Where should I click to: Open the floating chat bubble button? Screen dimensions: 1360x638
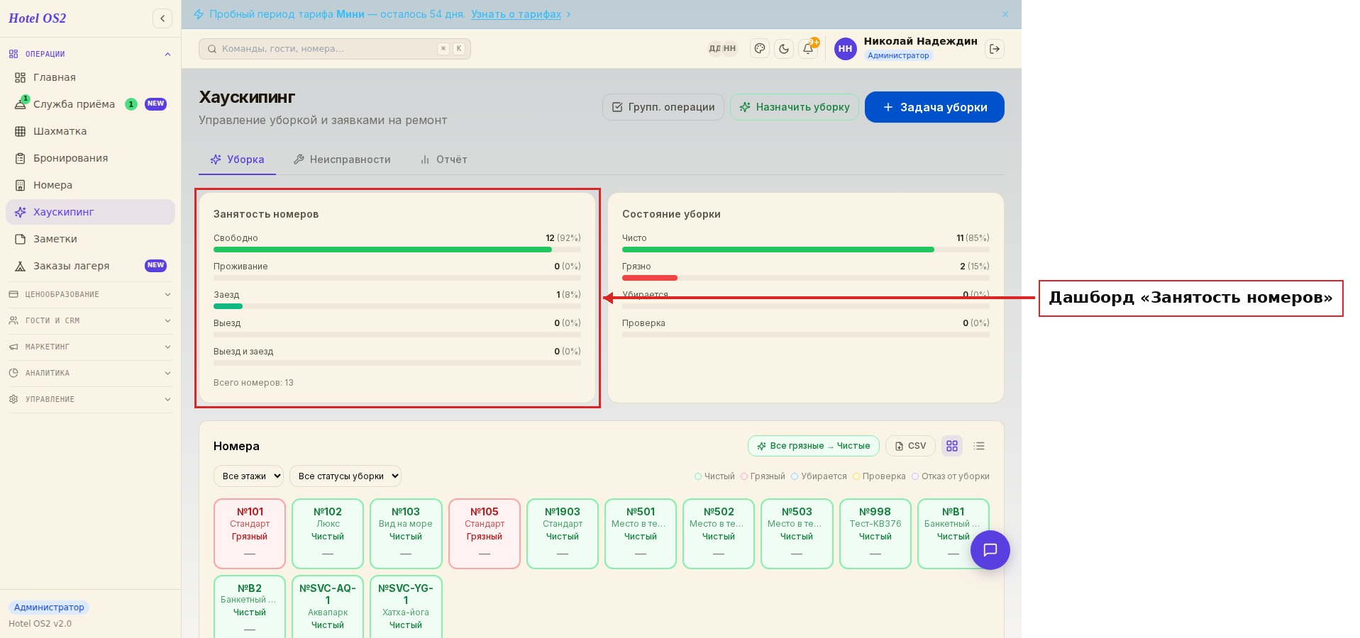tap(990, 550)
